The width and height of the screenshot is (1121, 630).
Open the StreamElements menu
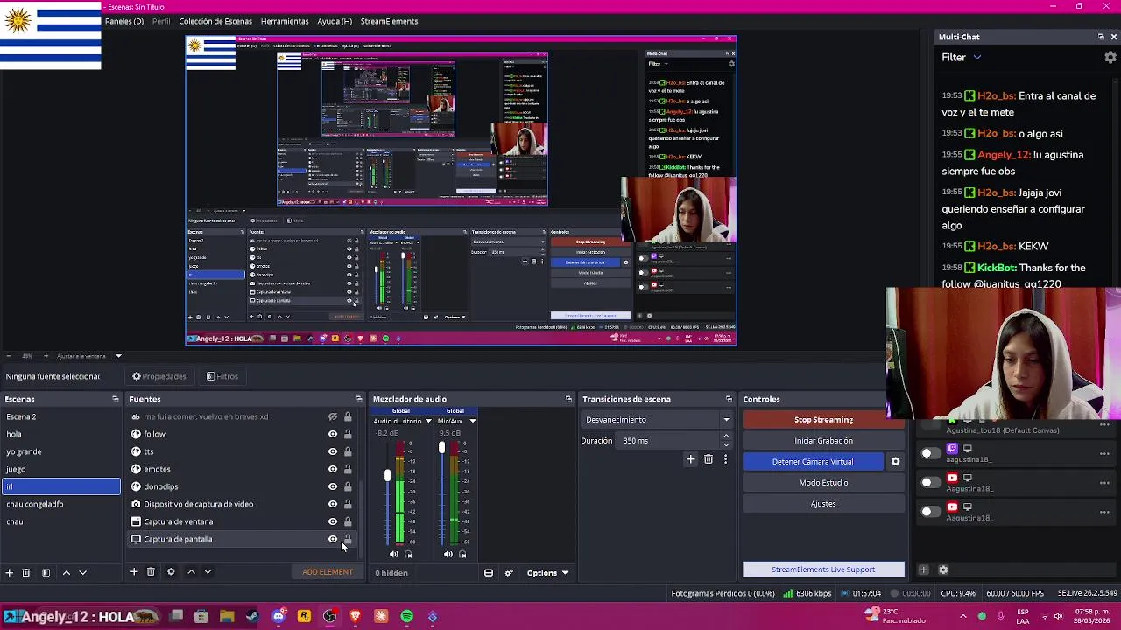click(389, 21)
